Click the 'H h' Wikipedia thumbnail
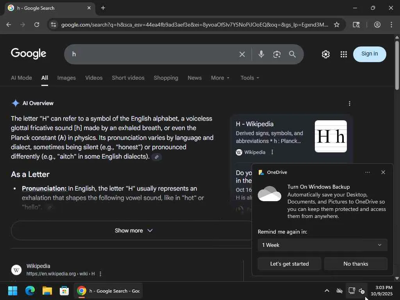Image resolution: width=400 pixels, height=300 pixels. click(330, 136)
